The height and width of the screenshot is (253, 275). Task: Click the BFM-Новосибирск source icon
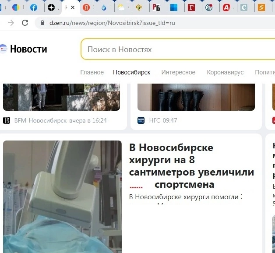pyautogui.click(x=7, y=120)
